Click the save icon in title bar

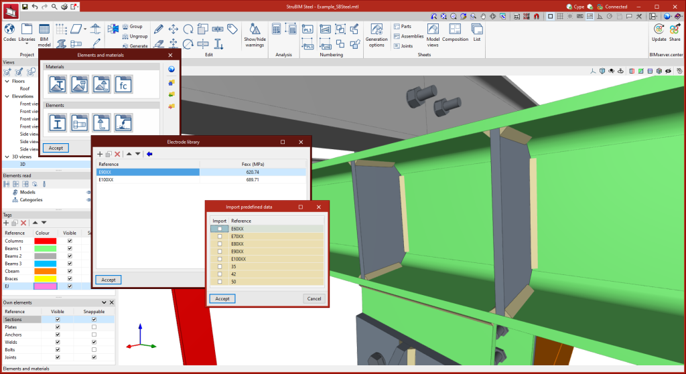tap(25, 7)
